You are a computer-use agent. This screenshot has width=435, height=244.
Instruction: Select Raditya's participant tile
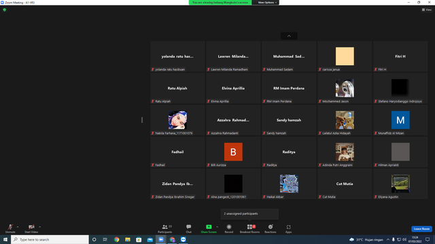pos(289,152)
